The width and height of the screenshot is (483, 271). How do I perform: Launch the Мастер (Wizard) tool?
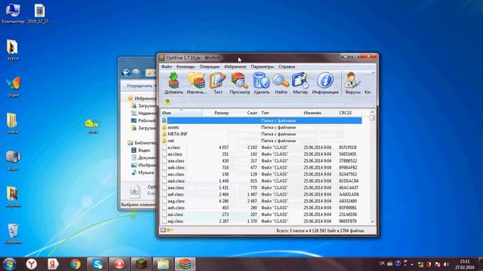pos(300,84)
